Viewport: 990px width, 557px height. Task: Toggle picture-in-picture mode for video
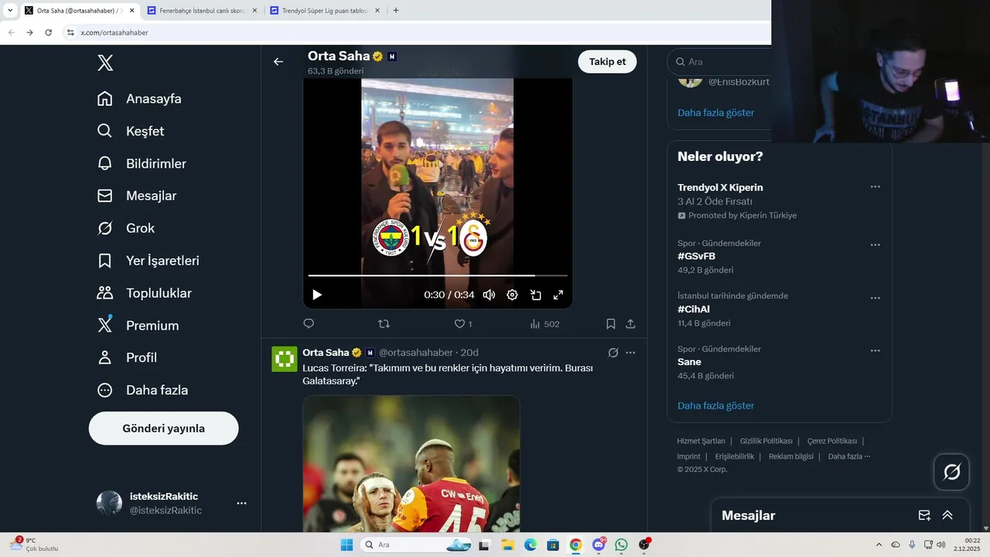point(535,295)
